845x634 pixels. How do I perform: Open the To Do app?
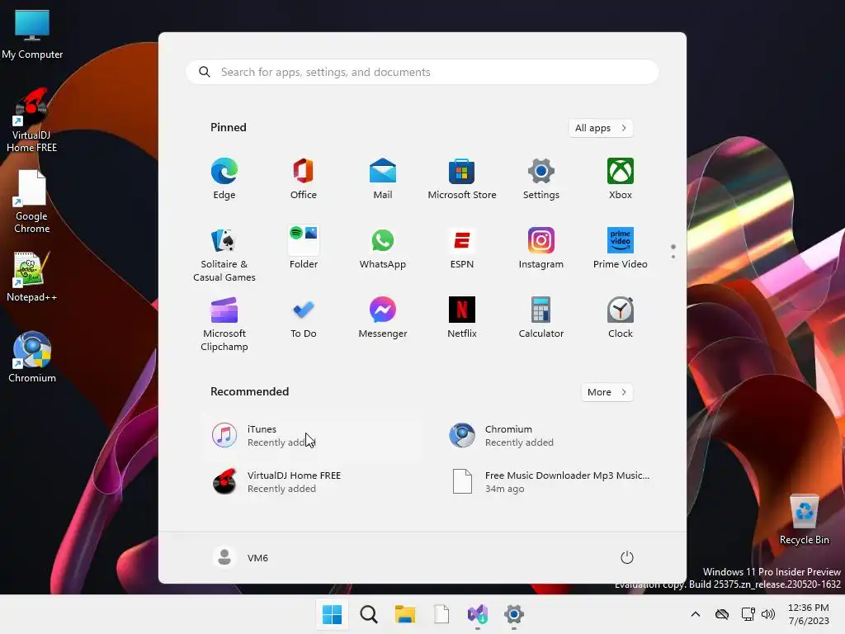(304, 318)
